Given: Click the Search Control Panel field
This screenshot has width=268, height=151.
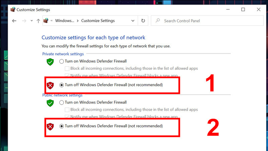Looking at the screenshot, I should coord(207,21).
